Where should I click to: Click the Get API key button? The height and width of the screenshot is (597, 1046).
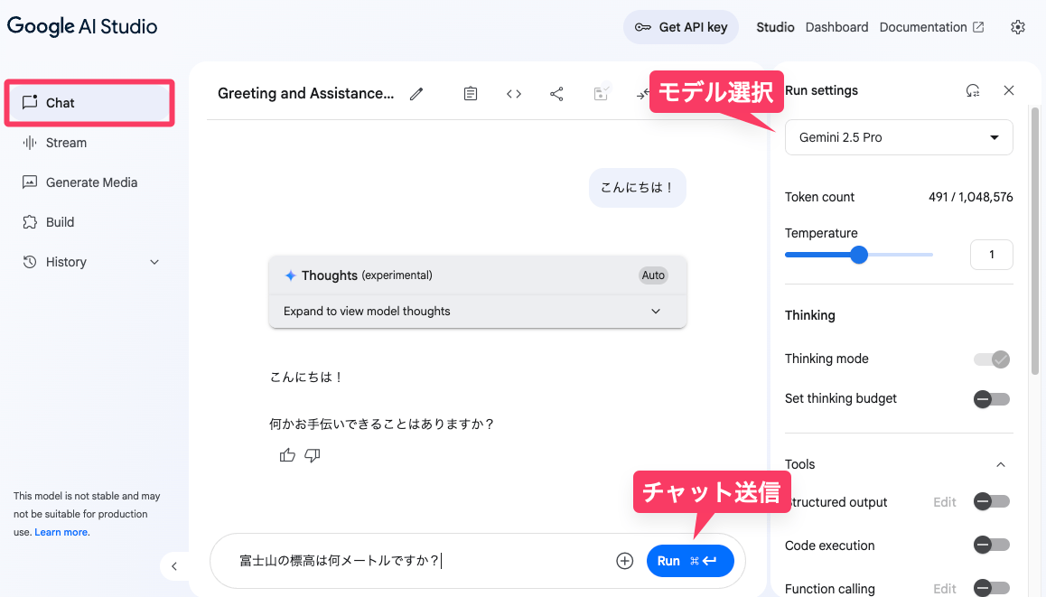(x=681, y=27)
